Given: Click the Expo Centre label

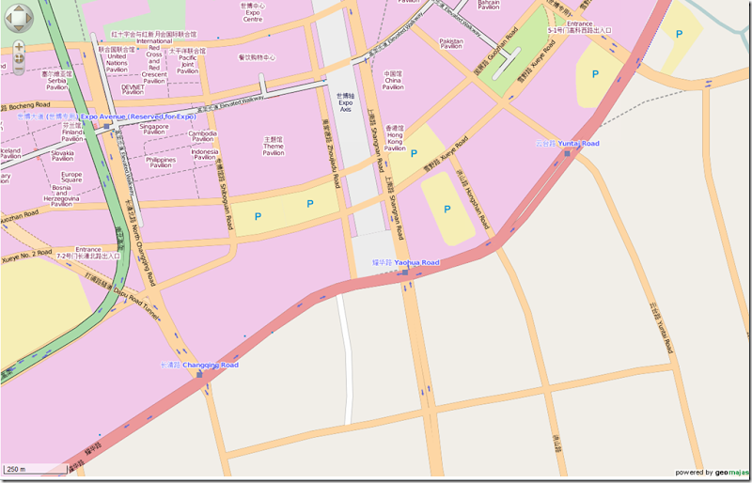Looking at the screenshot, I should [253, 12].
